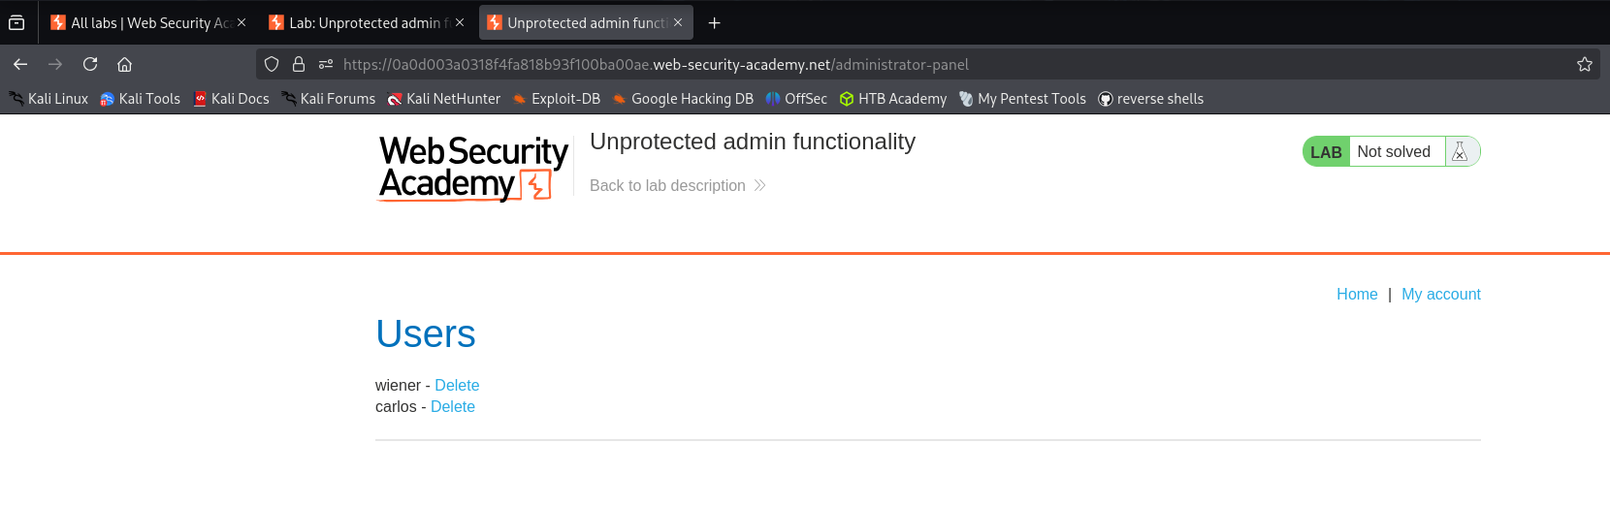Image resolution: width=1610 pixels, height=506 pixels.
Task: Reload the current page
Action: coord(90,64)
